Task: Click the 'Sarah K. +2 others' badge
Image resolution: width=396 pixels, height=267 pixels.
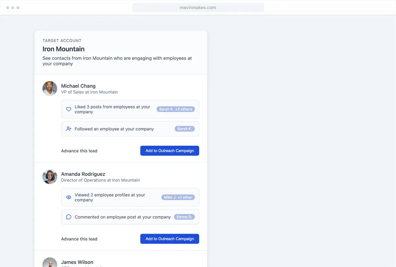Action: 176,109
